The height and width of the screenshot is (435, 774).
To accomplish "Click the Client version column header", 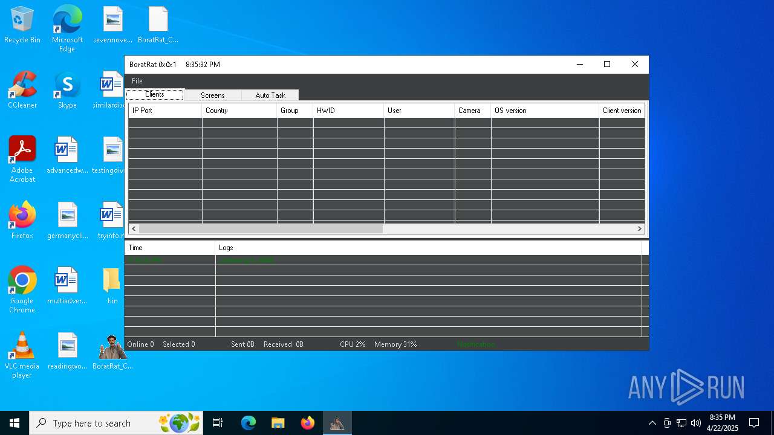I will tap(622, 111).
